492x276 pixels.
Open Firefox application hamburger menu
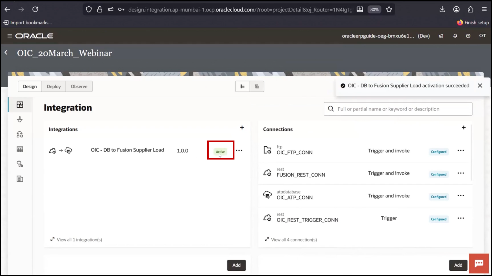click(484, 9)
